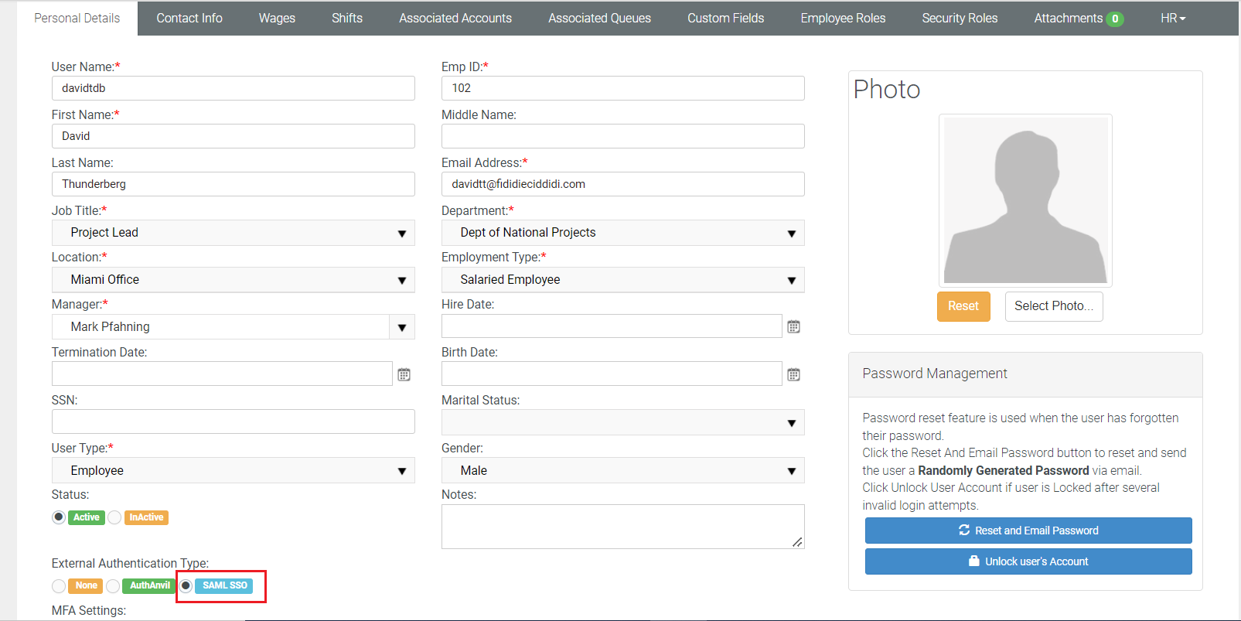The height and width of the screenshot is (621, 1241).
Task: Expand the Job Title dropdown
Action: pyautogui.click(x=234, y=233)
